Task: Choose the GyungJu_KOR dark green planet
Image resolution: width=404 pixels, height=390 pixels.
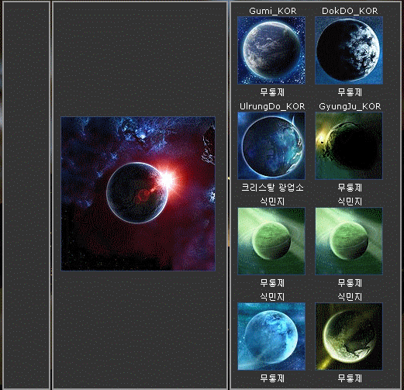Action: 349,146
